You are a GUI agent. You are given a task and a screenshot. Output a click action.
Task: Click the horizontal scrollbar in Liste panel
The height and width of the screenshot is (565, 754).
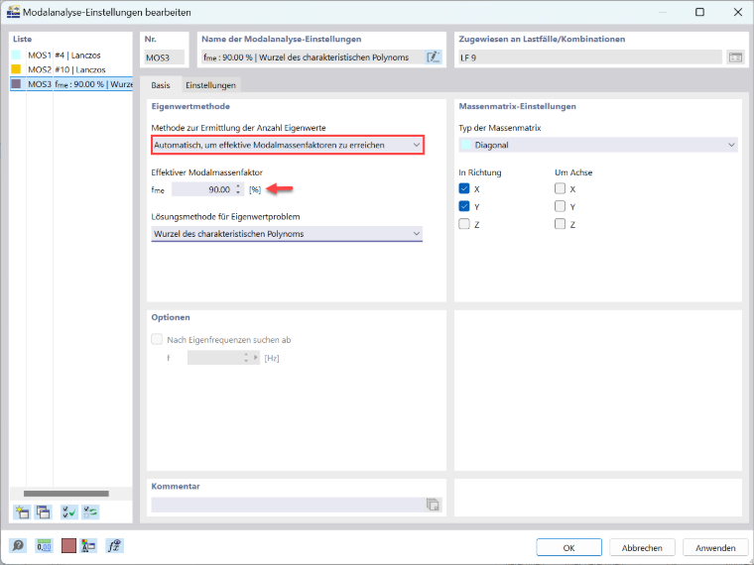[65, 494]
